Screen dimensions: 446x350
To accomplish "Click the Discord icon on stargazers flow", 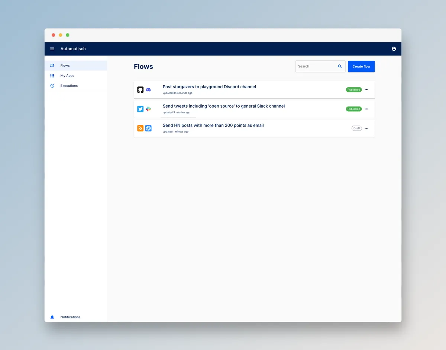I will (x=148, y=90).
